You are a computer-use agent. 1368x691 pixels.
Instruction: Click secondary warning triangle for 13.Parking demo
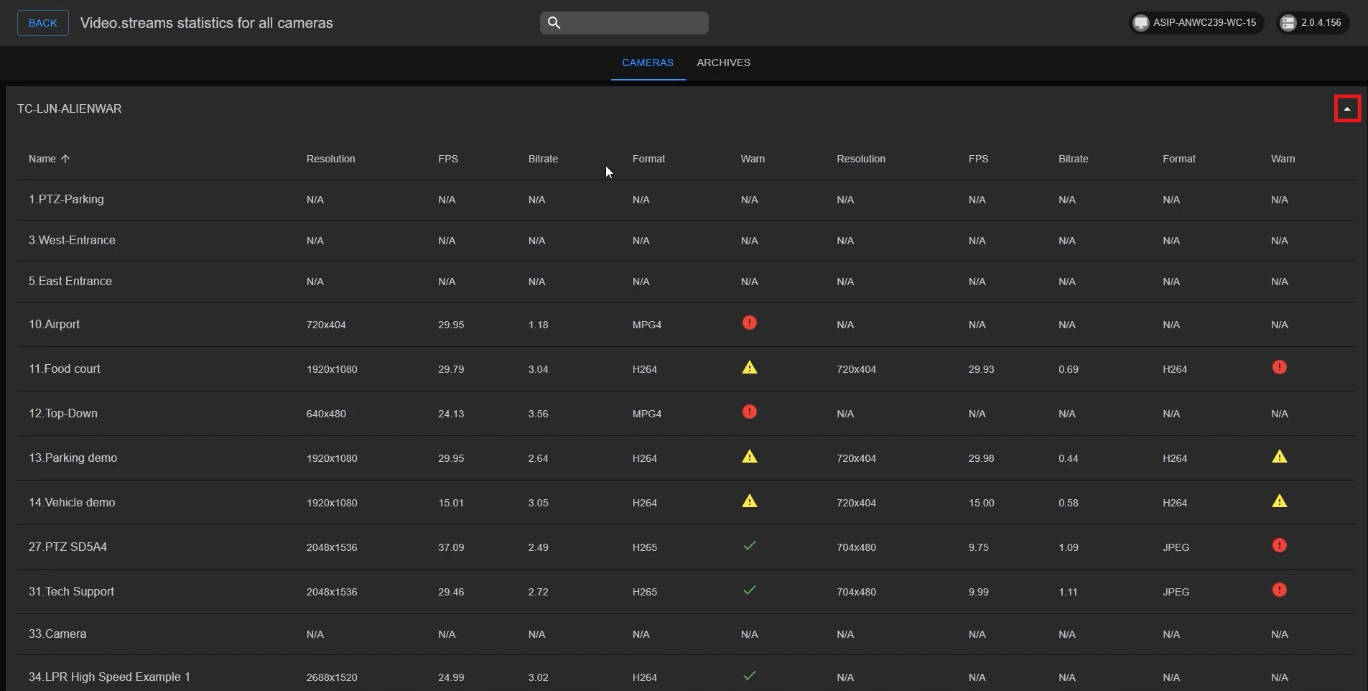click(1279, 457)
